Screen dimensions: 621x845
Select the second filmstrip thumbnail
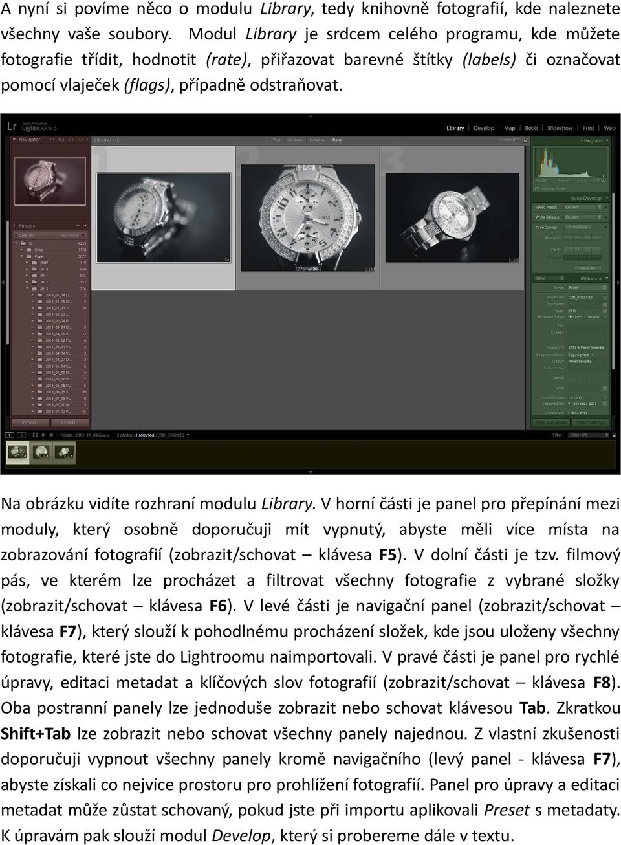click(41, 452)
